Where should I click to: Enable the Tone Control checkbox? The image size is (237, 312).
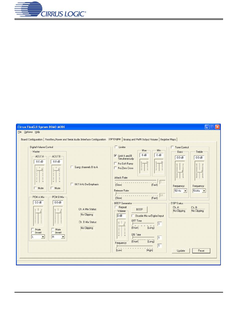pos(172,147)
